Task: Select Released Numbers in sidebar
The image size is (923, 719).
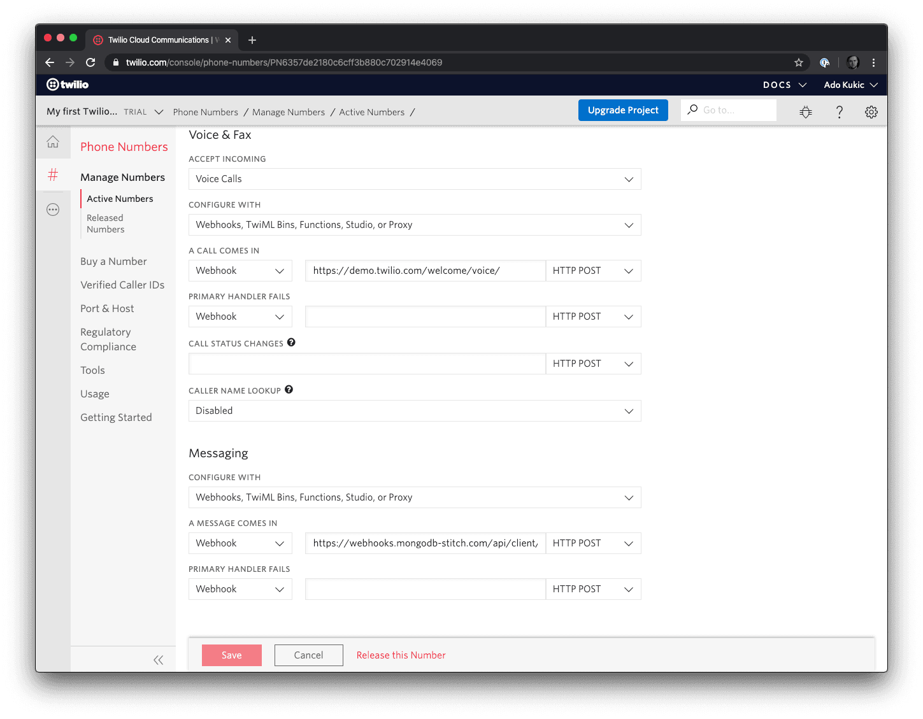Action: coord(106,224)
